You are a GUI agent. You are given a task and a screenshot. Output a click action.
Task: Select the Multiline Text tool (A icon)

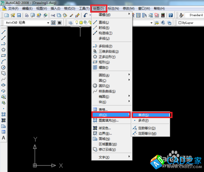[x=3, y=138]
